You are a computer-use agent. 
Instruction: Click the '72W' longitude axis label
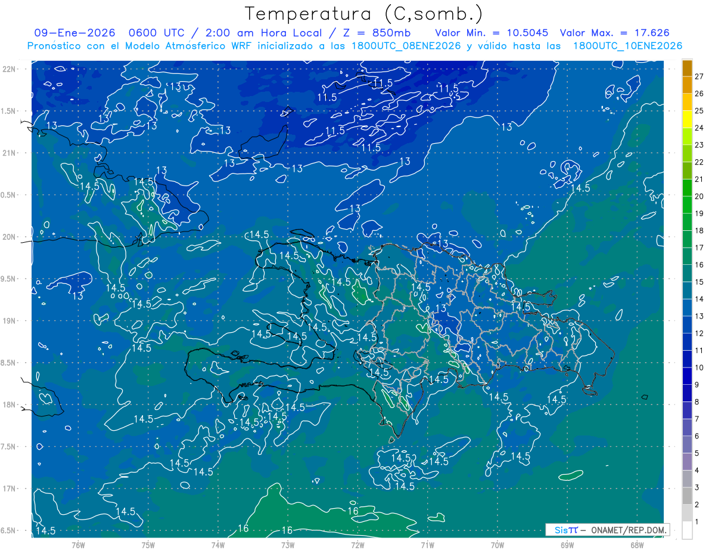pyautogui.click(x=357, y=545)
